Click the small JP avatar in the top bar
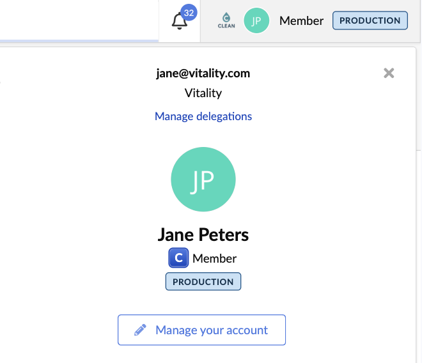422x363 pixels. pos(256,20)
